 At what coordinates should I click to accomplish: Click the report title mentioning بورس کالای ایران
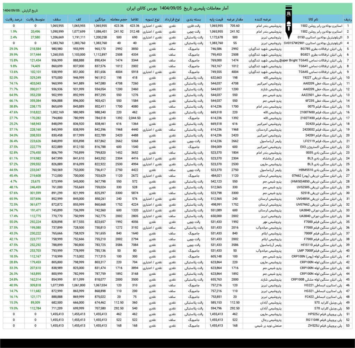tap(177, 8)
